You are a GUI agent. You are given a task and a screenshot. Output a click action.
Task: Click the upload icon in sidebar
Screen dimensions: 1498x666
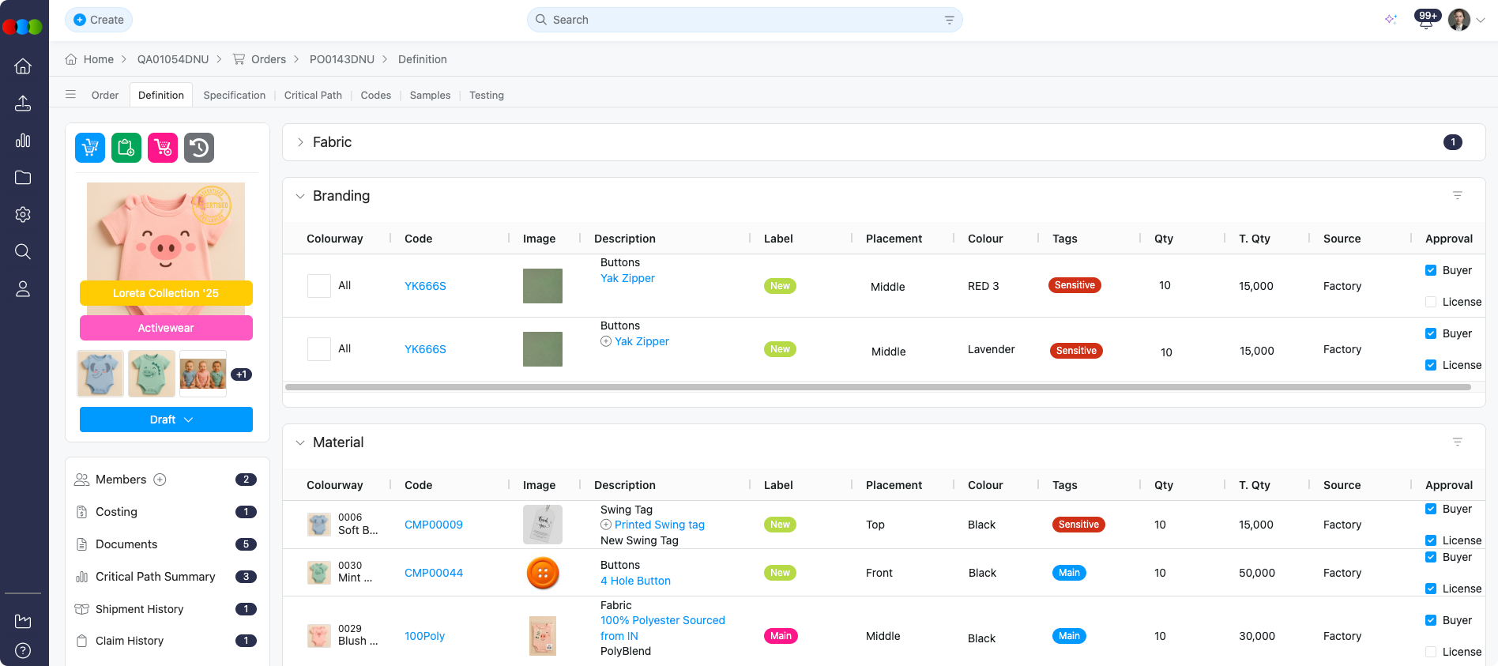[23, 103]
